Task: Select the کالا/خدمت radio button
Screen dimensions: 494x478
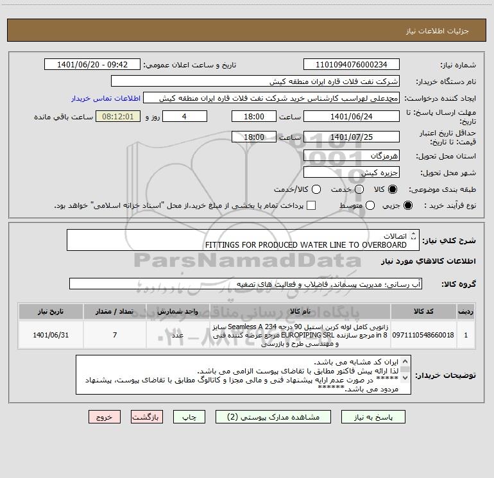Action: (316, 189)
